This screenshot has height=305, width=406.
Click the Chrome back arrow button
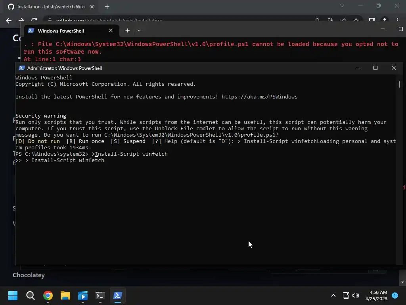point(9,21)
